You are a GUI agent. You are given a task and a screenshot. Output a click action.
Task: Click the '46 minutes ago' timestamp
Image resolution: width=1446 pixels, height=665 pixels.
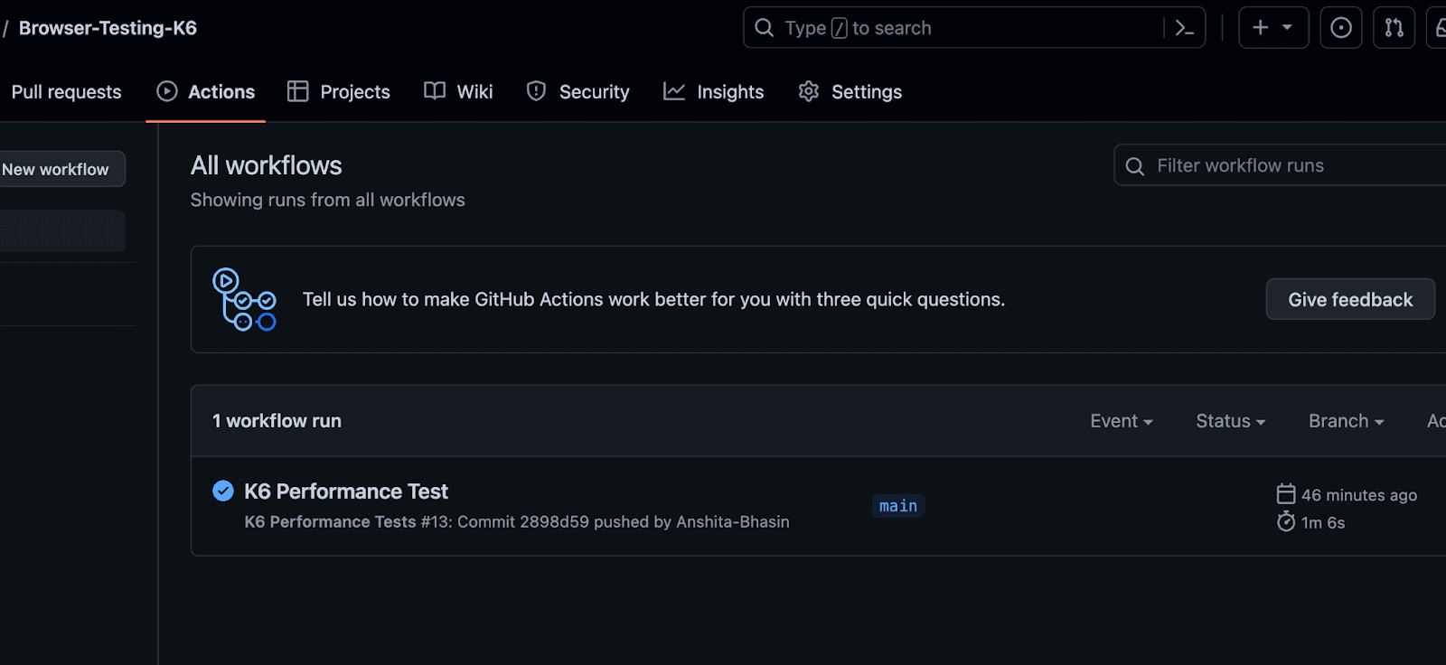[x=1359, y=495]
